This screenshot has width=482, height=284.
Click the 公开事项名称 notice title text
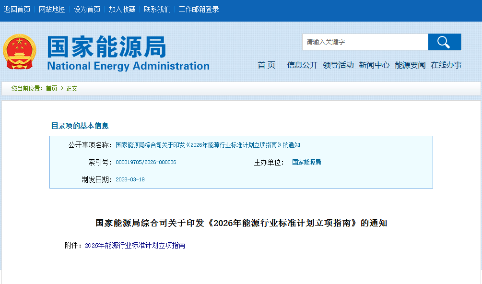click(208, 145)
